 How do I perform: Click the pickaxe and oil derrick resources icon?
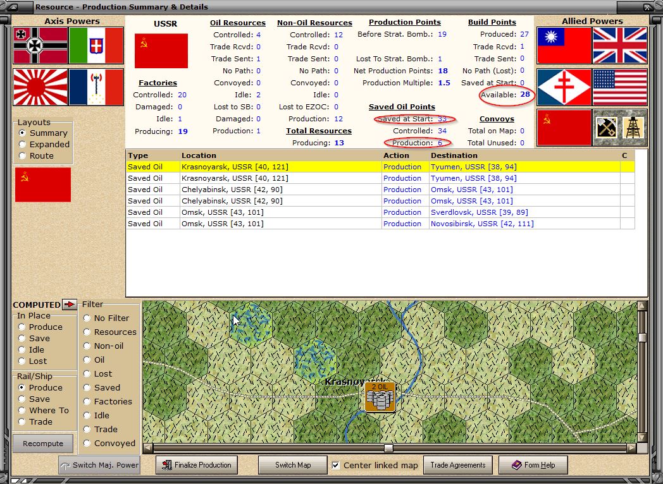620,128
